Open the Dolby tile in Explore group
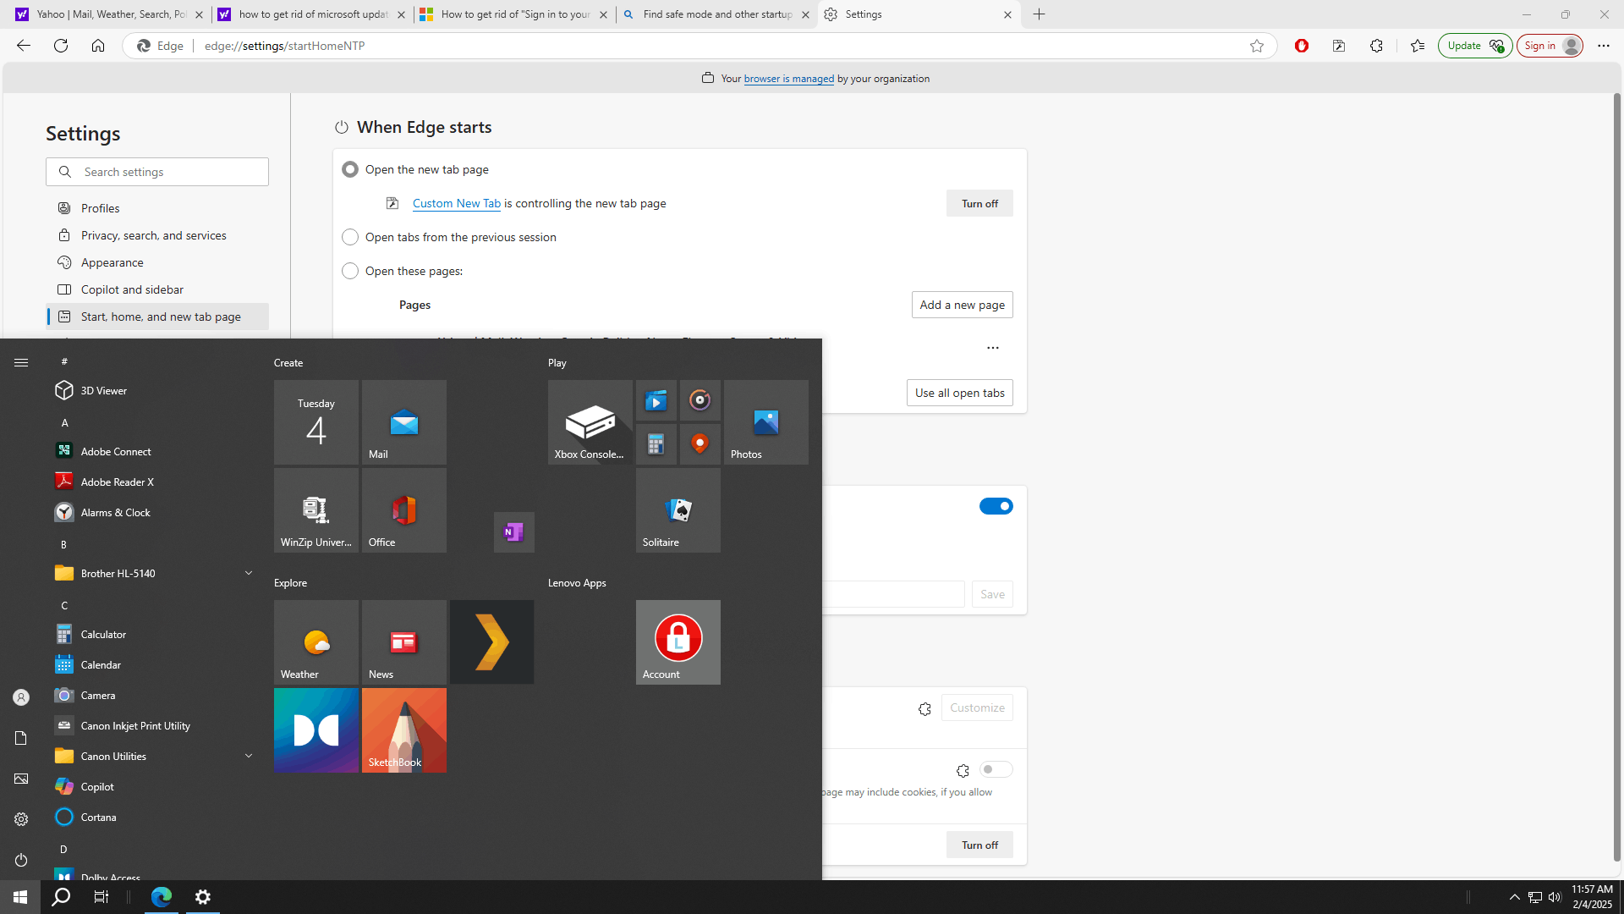1624x914 pixels. 315,730
